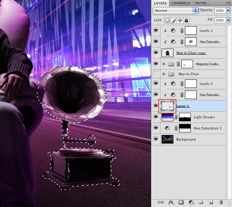
Task: Enable Lock Transparent Pixels
Action: tap(167, 20)
